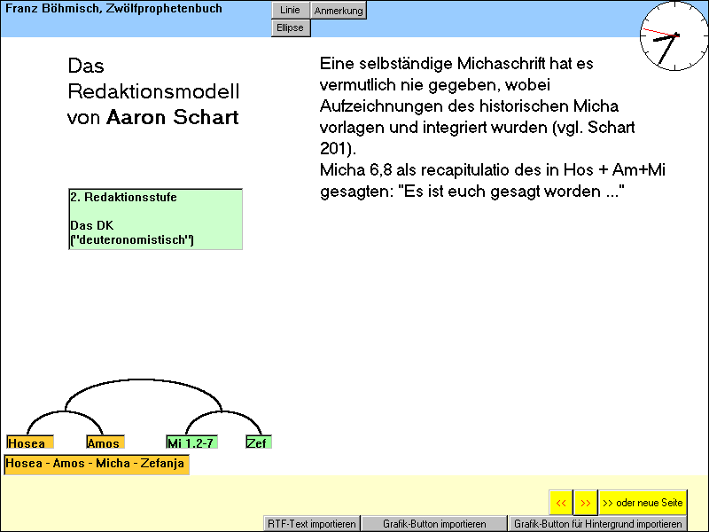Click Grafik-Button für Hintergrund importieren
Screen dimensions: 709x532
click(x=597, y=524)
